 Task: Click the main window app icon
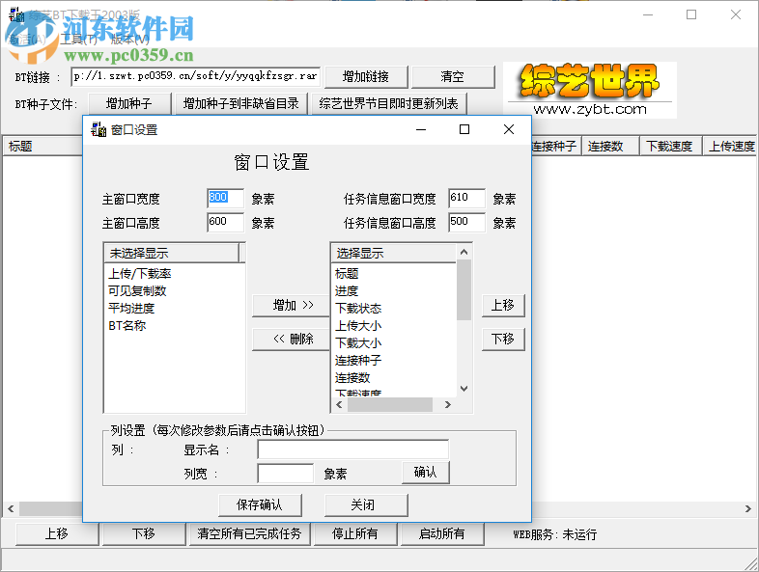(x=16, y=14)
